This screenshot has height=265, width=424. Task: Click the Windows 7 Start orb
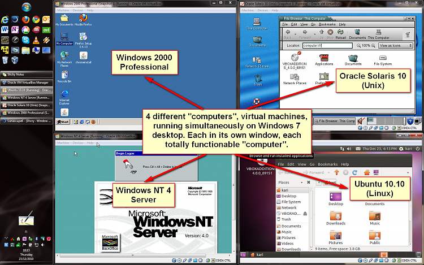tap(26, 7)
